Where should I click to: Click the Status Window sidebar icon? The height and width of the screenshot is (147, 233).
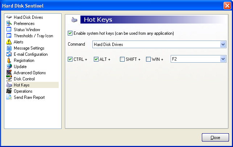coord(9,30)
